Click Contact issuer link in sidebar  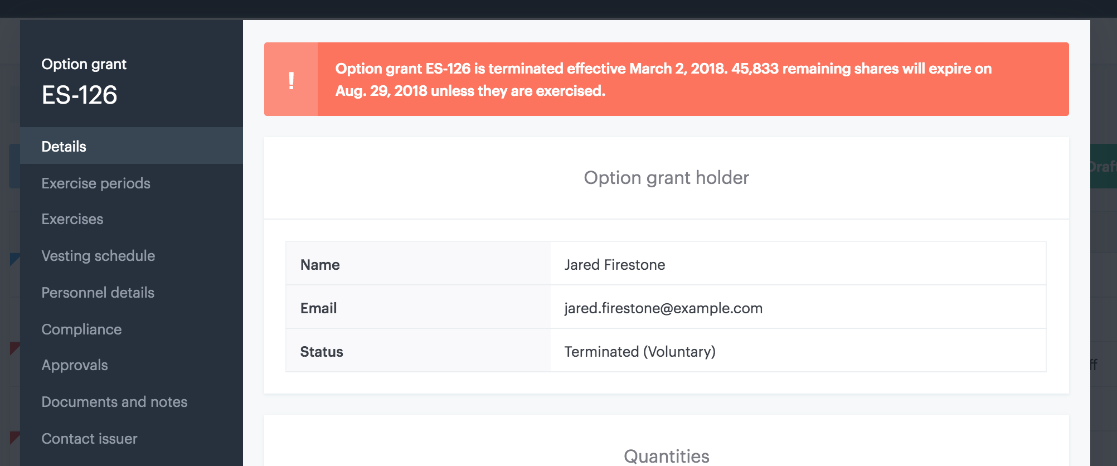coord(89,439)
